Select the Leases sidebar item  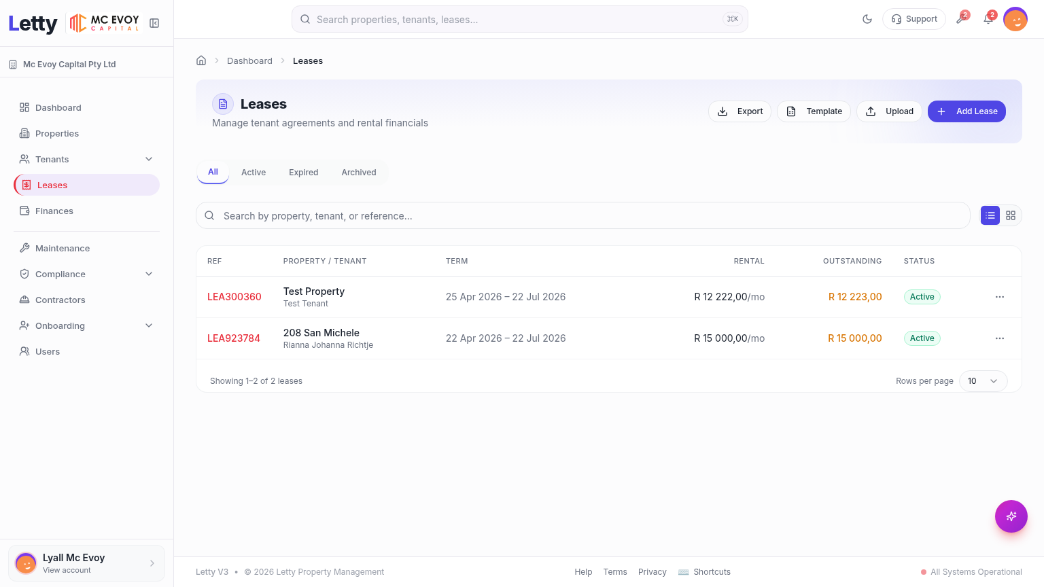tap(86, 185)
